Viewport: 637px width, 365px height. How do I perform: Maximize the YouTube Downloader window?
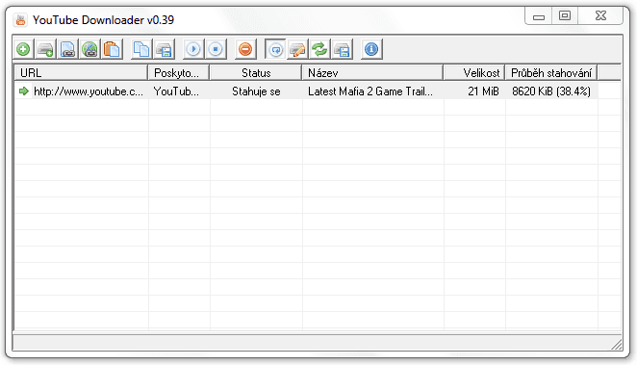tap(565, 15)
